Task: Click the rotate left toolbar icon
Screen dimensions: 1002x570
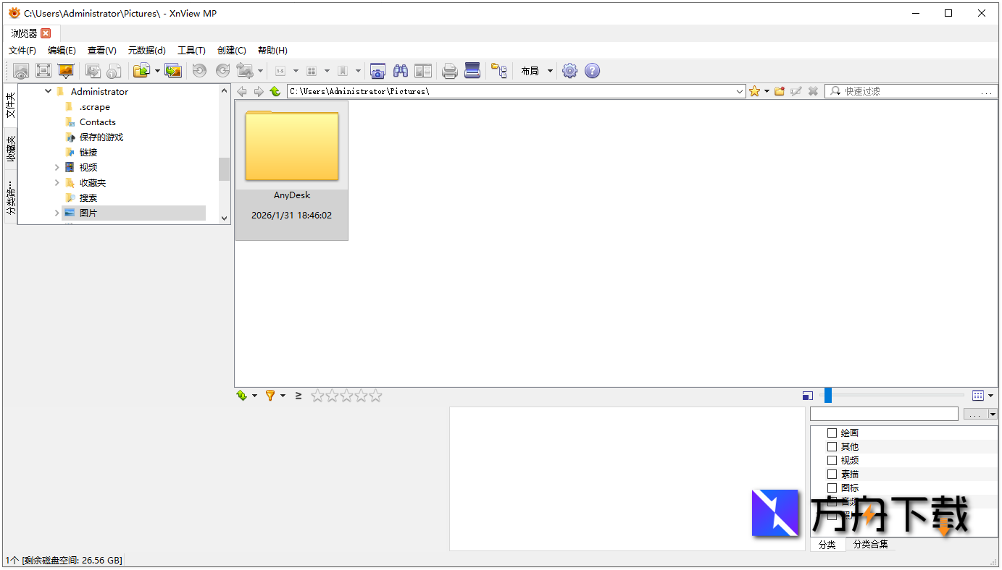Action: 199,70
